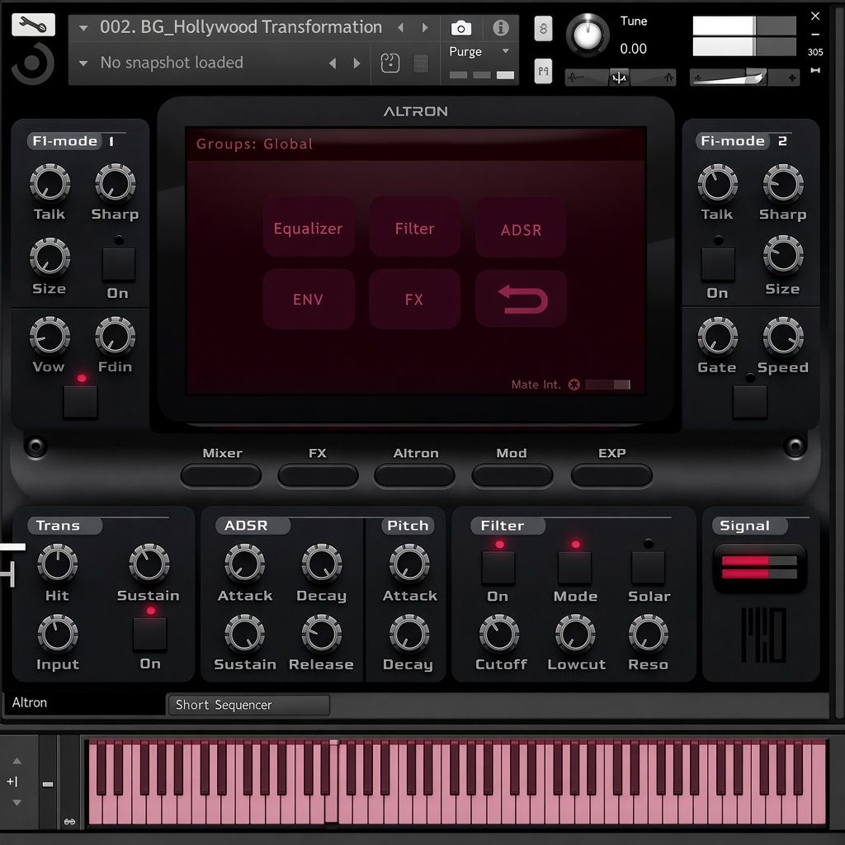This screenshot has width=845, height=845.
Task: Open the Mod tab
Action: click(x=512, y=476)
